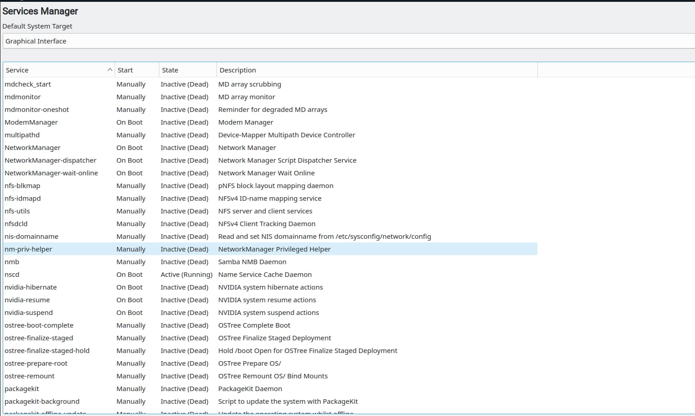
Task: Select the nvidia-hibernate service
Action: click(x=136, y=287)
